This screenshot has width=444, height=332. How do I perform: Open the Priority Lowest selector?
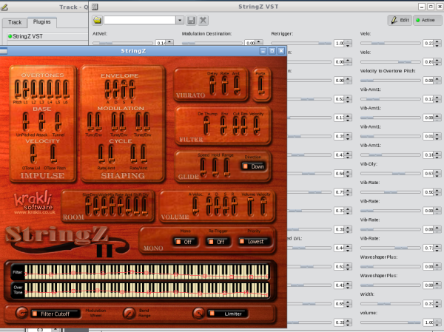[256, 241]
